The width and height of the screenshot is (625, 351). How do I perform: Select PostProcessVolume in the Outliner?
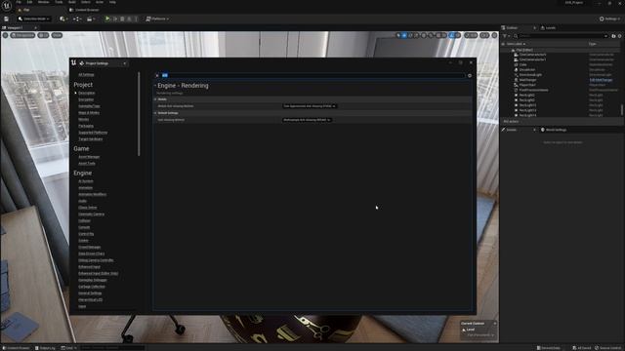534,90
